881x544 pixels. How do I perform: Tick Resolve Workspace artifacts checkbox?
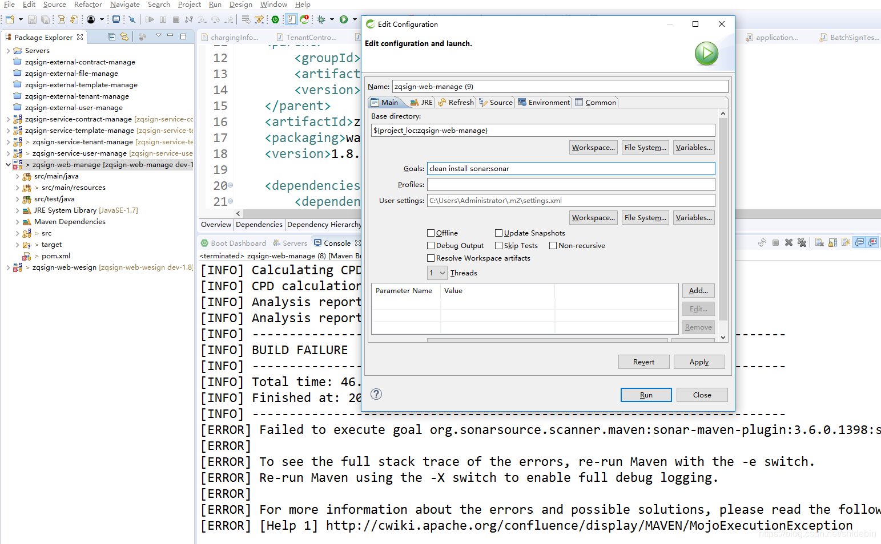(431, 258)
